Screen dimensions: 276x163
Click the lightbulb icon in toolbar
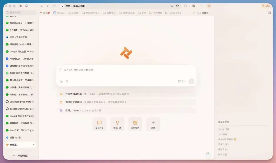coord(209,6)
